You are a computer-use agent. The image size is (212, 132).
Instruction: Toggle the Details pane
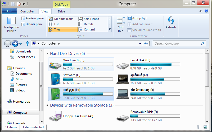pos(32,24)
